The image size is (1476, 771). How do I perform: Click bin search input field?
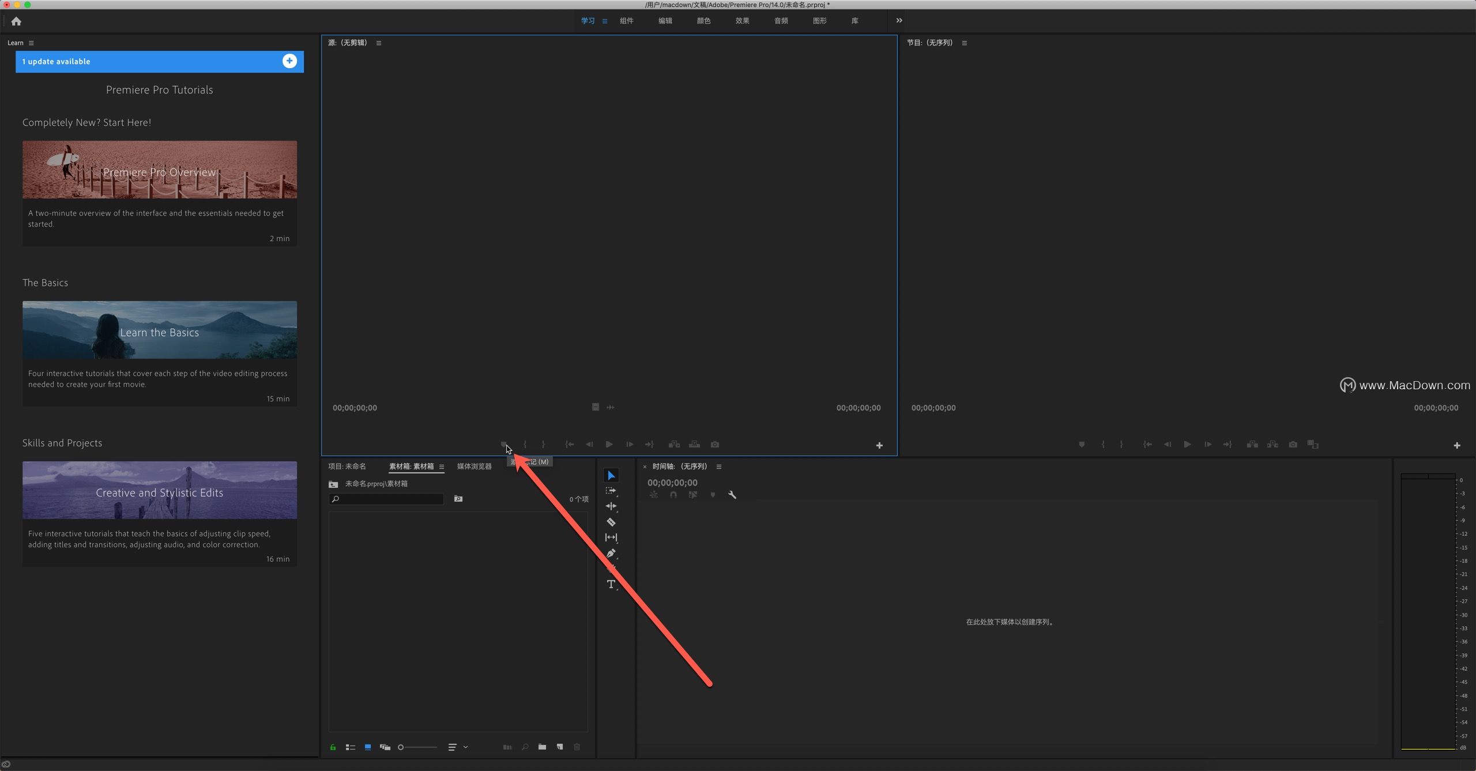[386, 499]
